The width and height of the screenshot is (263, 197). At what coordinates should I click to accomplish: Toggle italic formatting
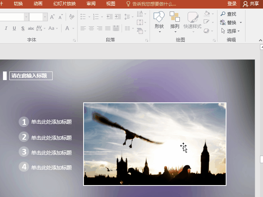6,28
